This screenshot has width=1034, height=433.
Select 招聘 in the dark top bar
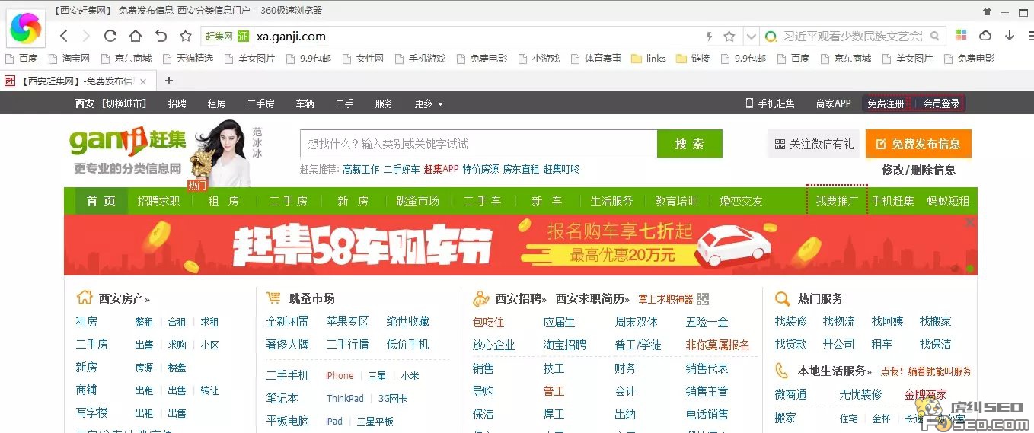coord(177,103)
